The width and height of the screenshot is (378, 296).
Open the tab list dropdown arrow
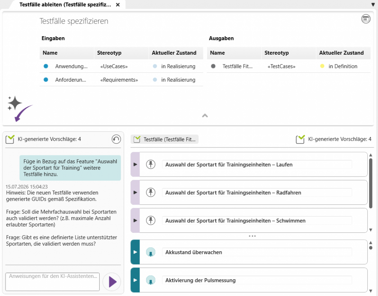(x=373, y=4)
